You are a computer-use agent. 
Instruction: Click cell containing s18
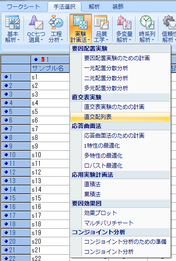coord(50,224)
